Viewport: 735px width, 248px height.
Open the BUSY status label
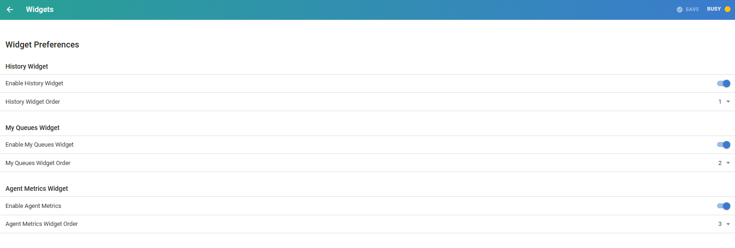[x=714, y=9]
